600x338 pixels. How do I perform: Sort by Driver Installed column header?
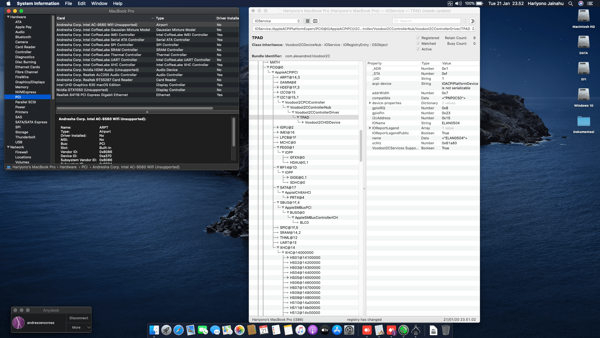click(x=227, y=18)
